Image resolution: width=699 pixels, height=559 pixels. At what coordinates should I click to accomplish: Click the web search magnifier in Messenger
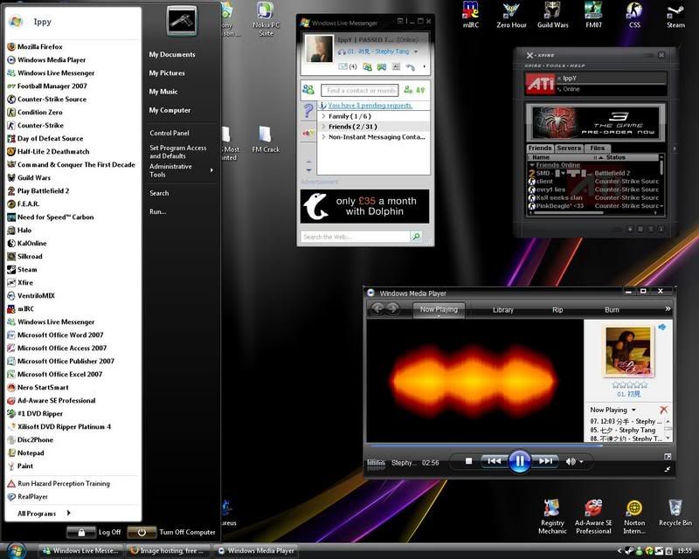(x=417, y=236)
